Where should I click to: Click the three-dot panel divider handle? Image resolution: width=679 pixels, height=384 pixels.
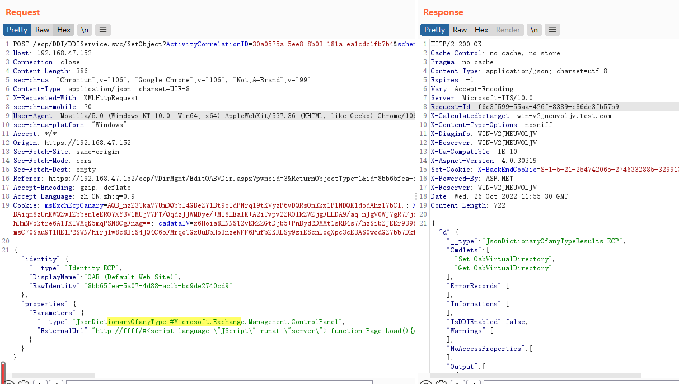pyautogui.click(x=416, y=196)
